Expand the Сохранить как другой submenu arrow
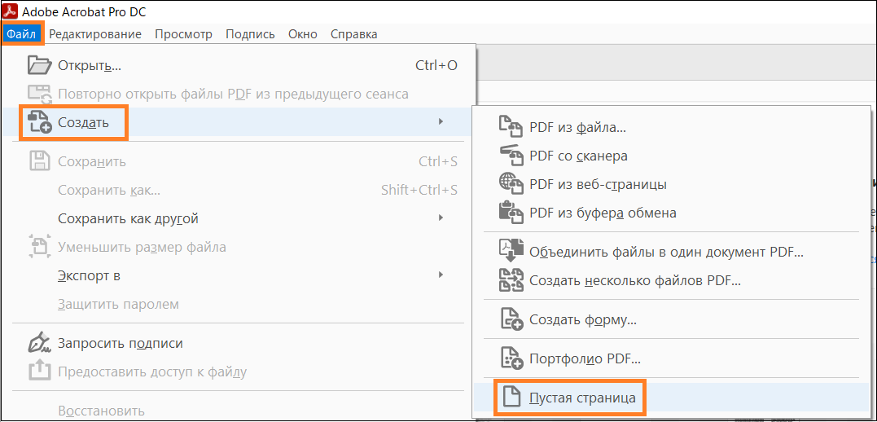The height and width of the screenshot is (422, 877). pos(441,218)
